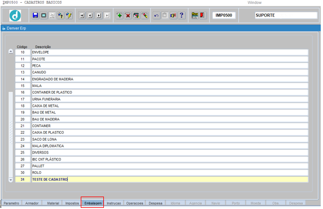
Task: Switch to the Impostos tab
Action: click(72, 203)
